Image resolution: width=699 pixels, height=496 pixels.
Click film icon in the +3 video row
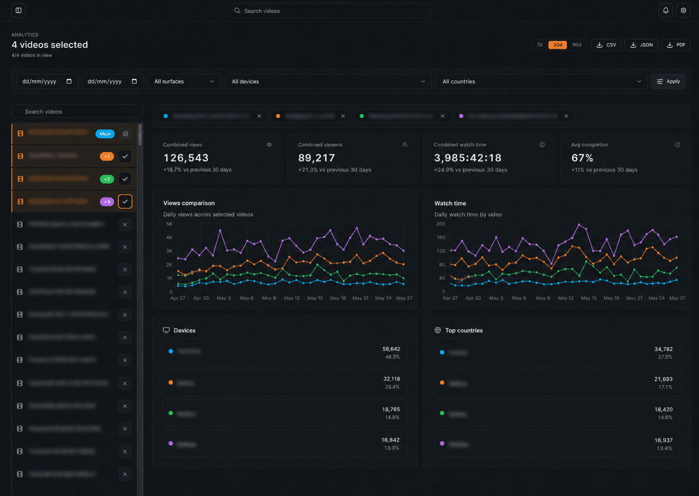20,201
